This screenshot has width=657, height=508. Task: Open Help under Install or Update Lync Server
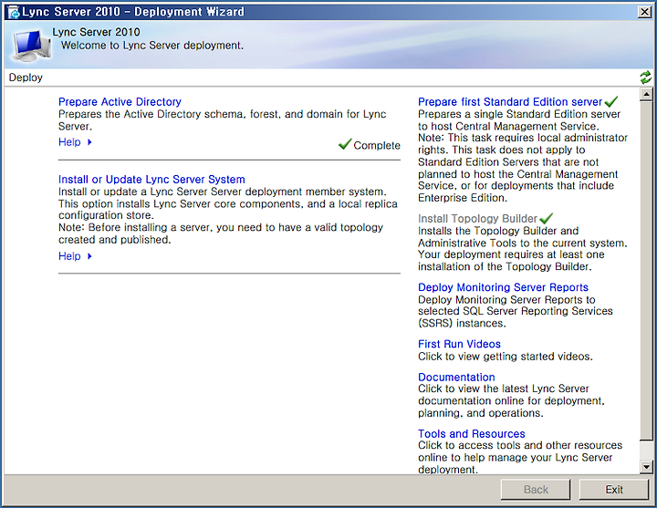point(69,256)
